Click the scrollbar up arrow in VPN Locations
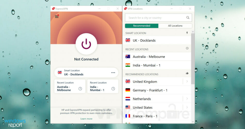Viewport: 245px width, 129px height. tap(193, 32)
